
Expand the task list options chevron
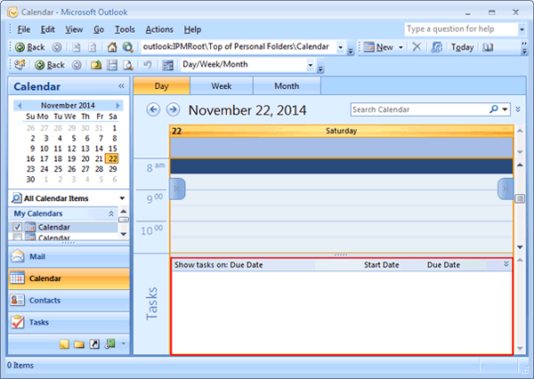pos(506,264)
